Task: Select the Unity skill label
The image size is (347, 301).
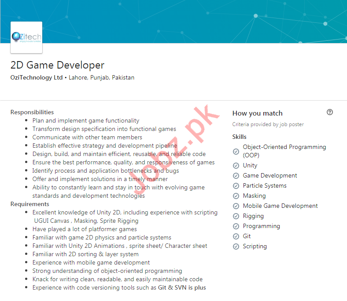Action: pos(250,166)
